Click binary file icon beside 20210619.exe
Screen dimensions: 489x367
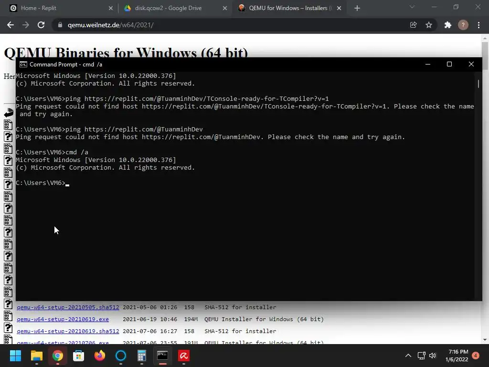(8, 316)
